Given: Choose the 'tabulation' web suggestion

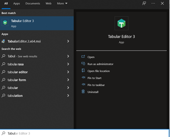Looking at the screenshot, I should [15, 96].
